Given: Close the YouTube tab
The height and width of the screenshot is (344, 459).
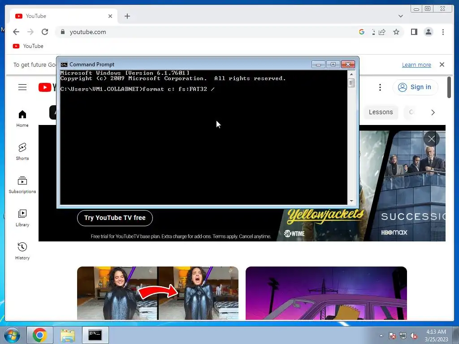Looking at the screenshot, I should (x=110, y=16).
